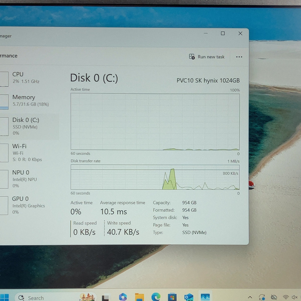Expand the system tray hidden icons chevron
301x301 pixels.
tap(250, 297)
